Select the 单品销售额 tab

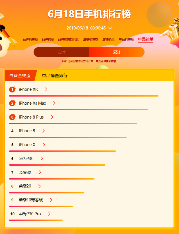point(126,39)
